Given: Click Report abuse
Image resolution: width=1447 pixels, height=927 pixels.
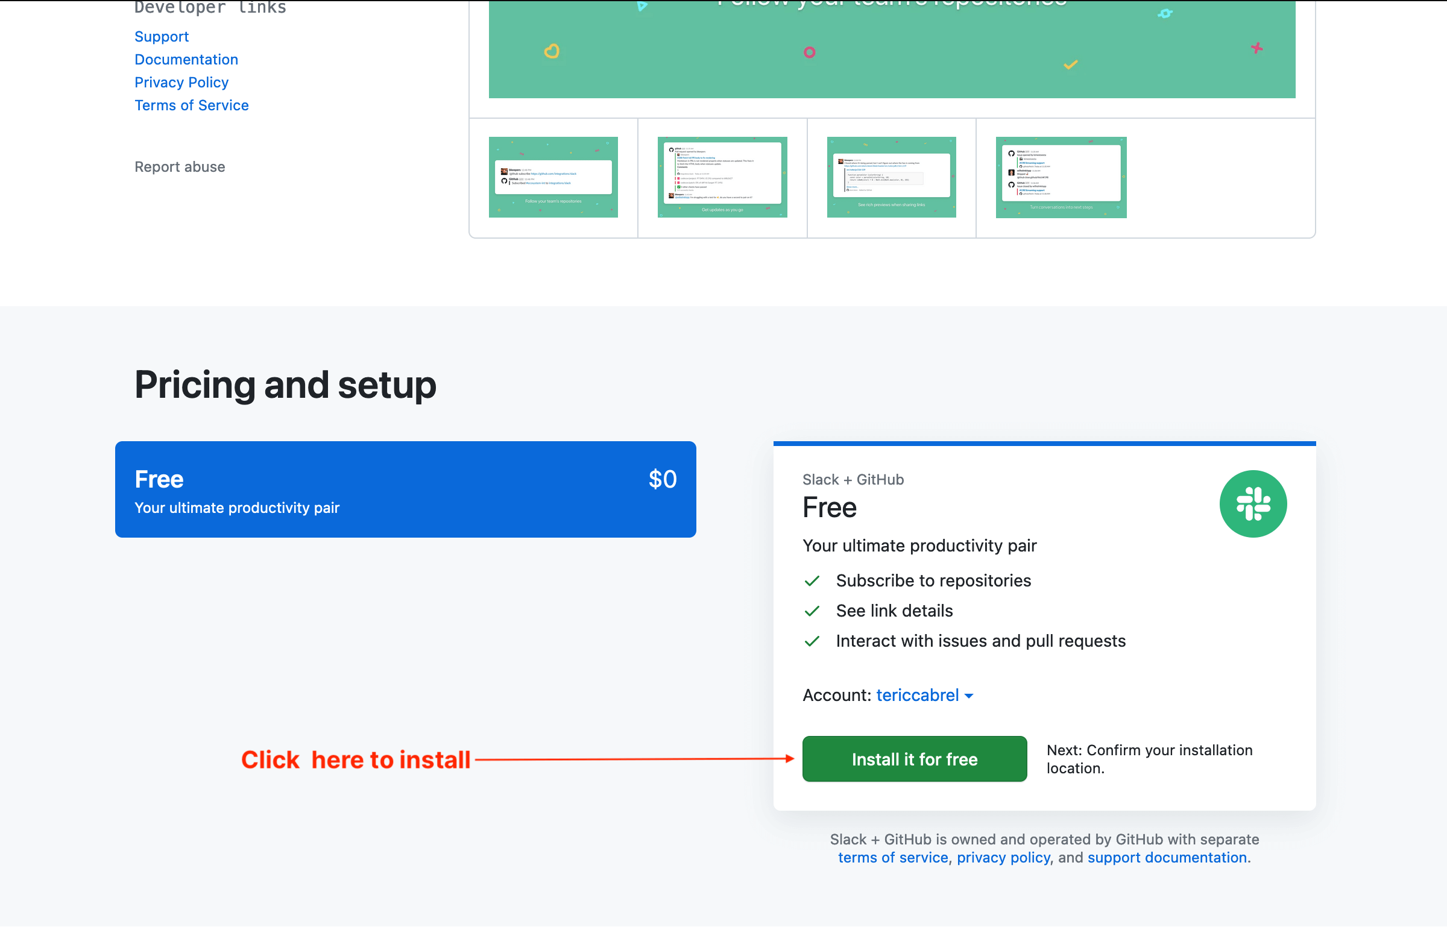Looking at the screenshot, I should click(180, 166).
